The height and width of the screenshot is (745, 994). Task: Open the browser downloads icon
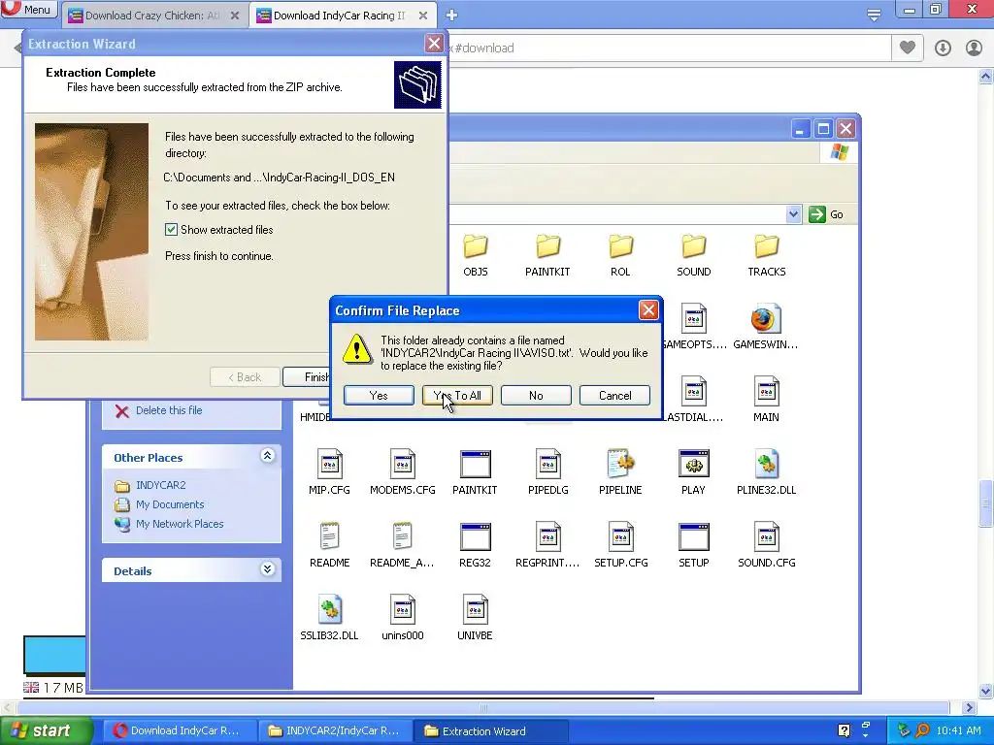pyautogui.click(x=943, y=48)
